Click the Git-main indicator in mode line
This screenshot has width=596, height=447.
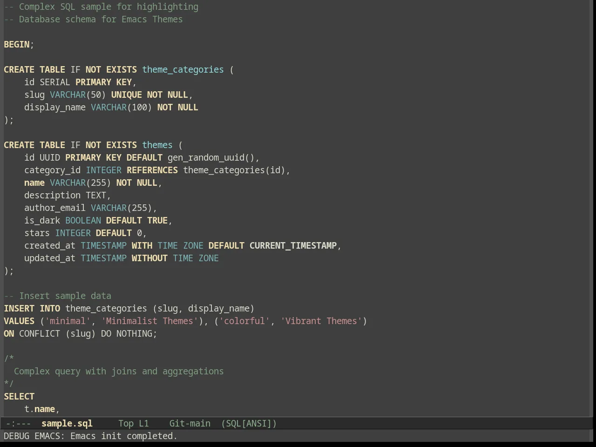click(190, 424)
